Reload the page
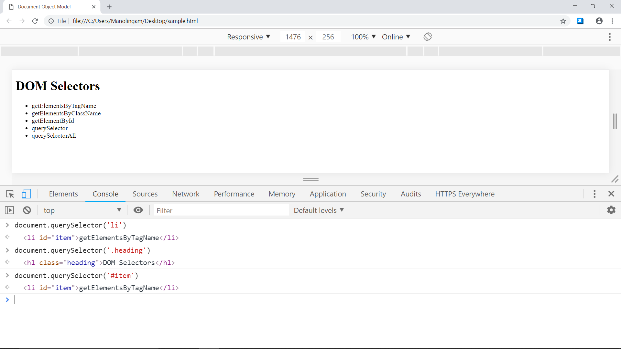 pos(35,21)
